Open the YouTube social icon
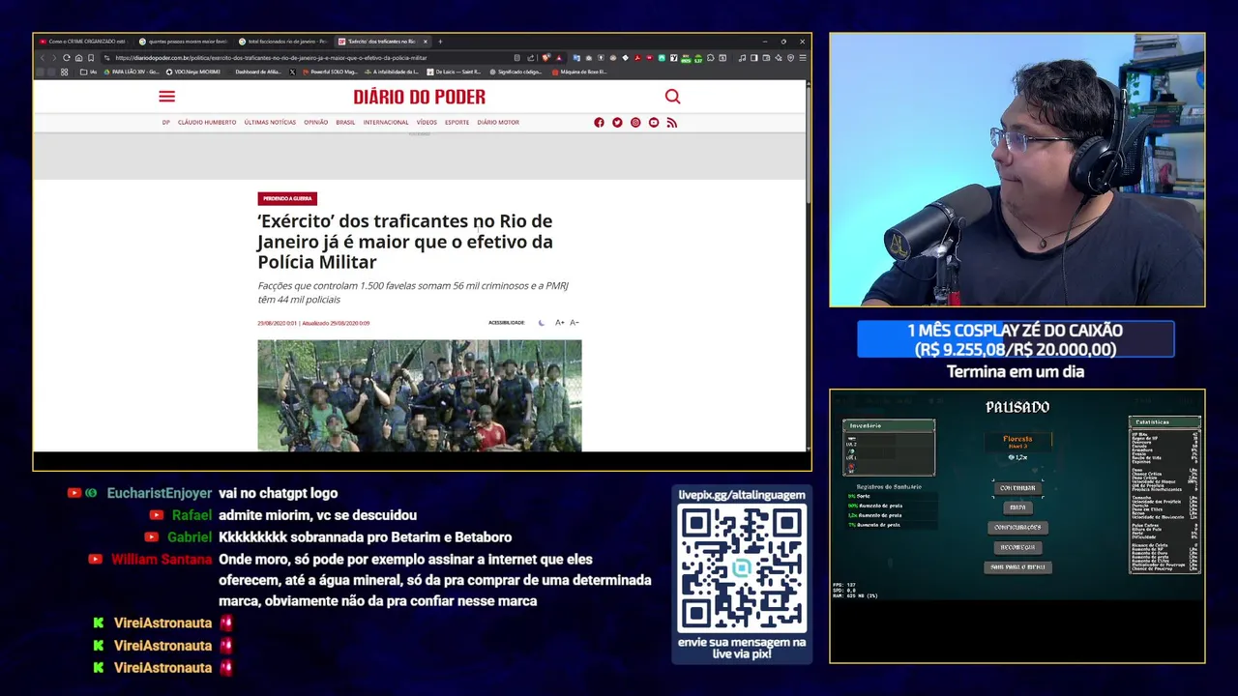This screenshot has height=696, width=1238. point(654,123)
